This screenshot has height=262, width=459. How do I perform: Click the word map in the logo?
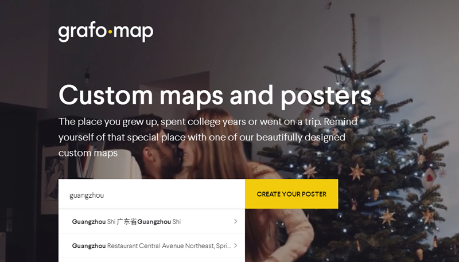[133, 33]
